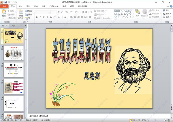Click the 75% zoom level button
173x122 pixels.
[x=144, y=120]
